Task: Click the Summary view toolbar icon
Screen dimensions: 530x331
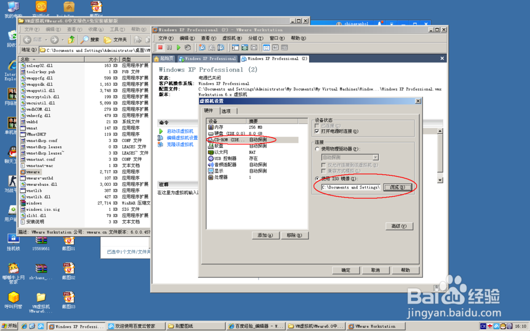Action: pyautogui.click(x=267, y=48)
